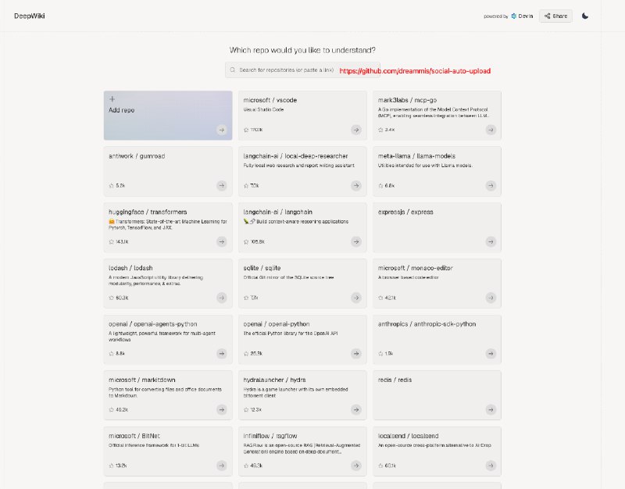The image size is (625, 489).
Task: Click star icon on anthropic-sdk-python card
Action: pos(380,354)
